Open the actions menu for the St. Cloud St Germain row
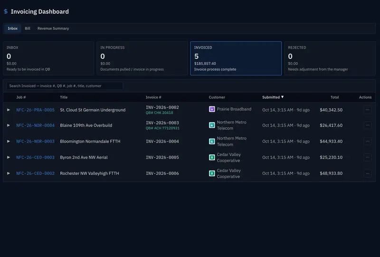 367,110
